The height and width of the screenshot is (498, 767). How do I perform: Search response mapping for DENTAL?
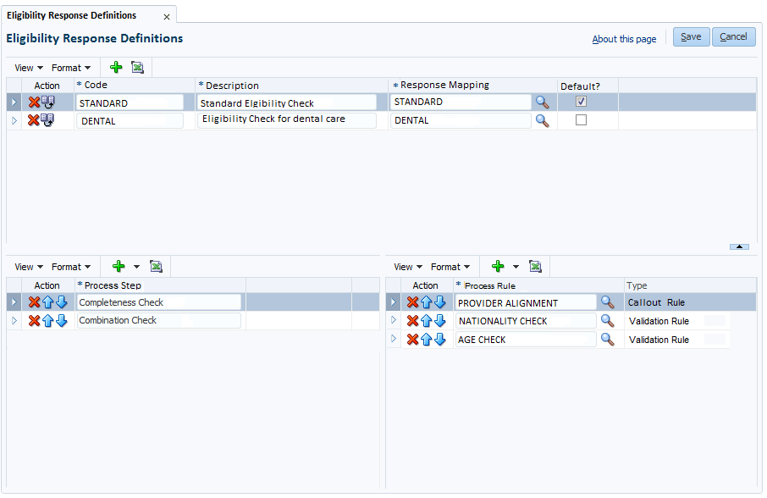click(x=542, y=121)
